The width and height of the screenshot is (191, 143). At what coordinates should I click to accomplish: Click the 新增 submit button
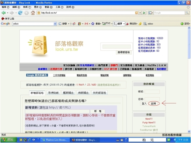98,111
